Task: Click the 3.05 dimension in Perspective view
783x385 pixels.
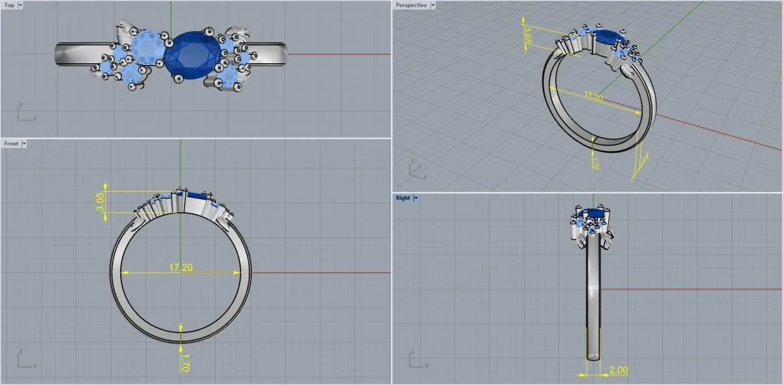Action: (529, 35)
